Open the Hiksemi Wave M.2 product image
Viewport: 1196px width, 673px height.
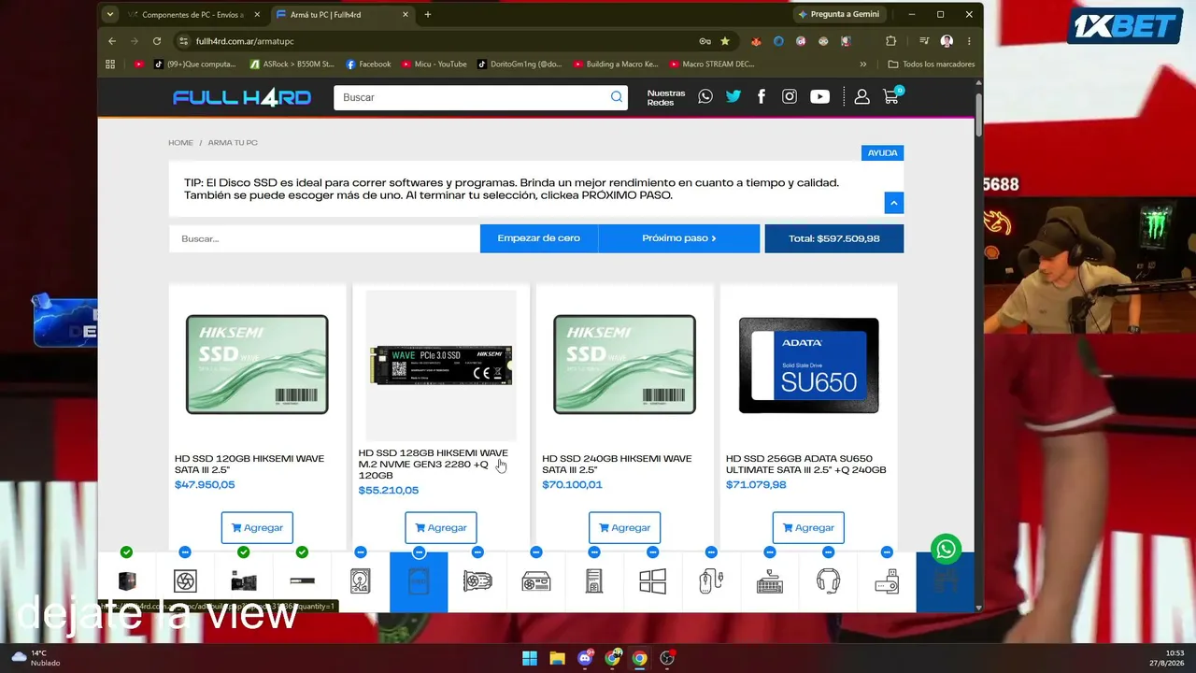pyautogui.click(x=441, y=365)
